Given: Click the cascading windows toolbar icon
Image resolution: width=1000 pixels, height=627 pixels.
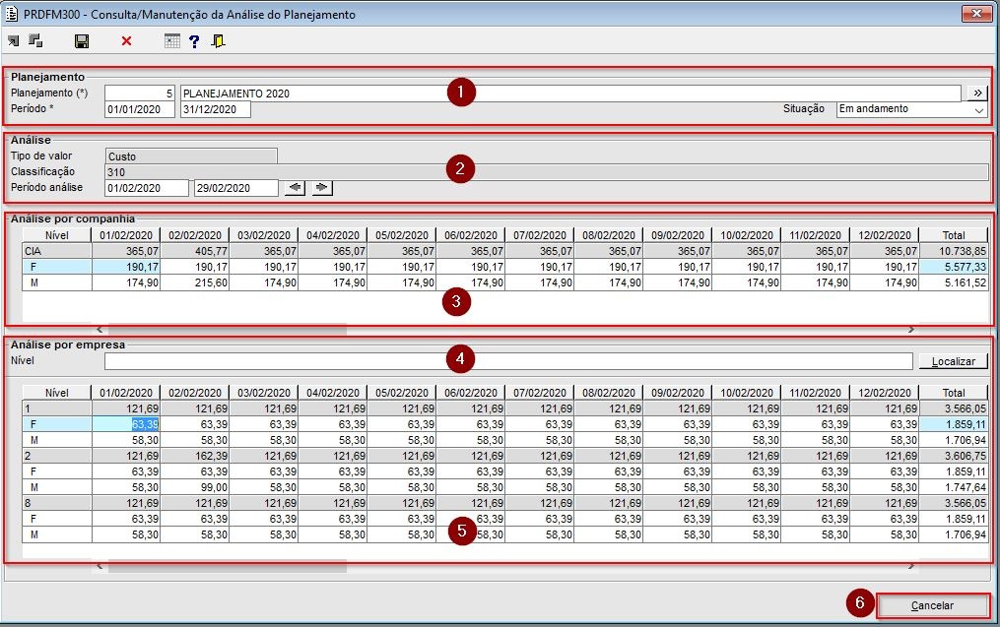Looking at the screenshot, I should click(36, 41).
